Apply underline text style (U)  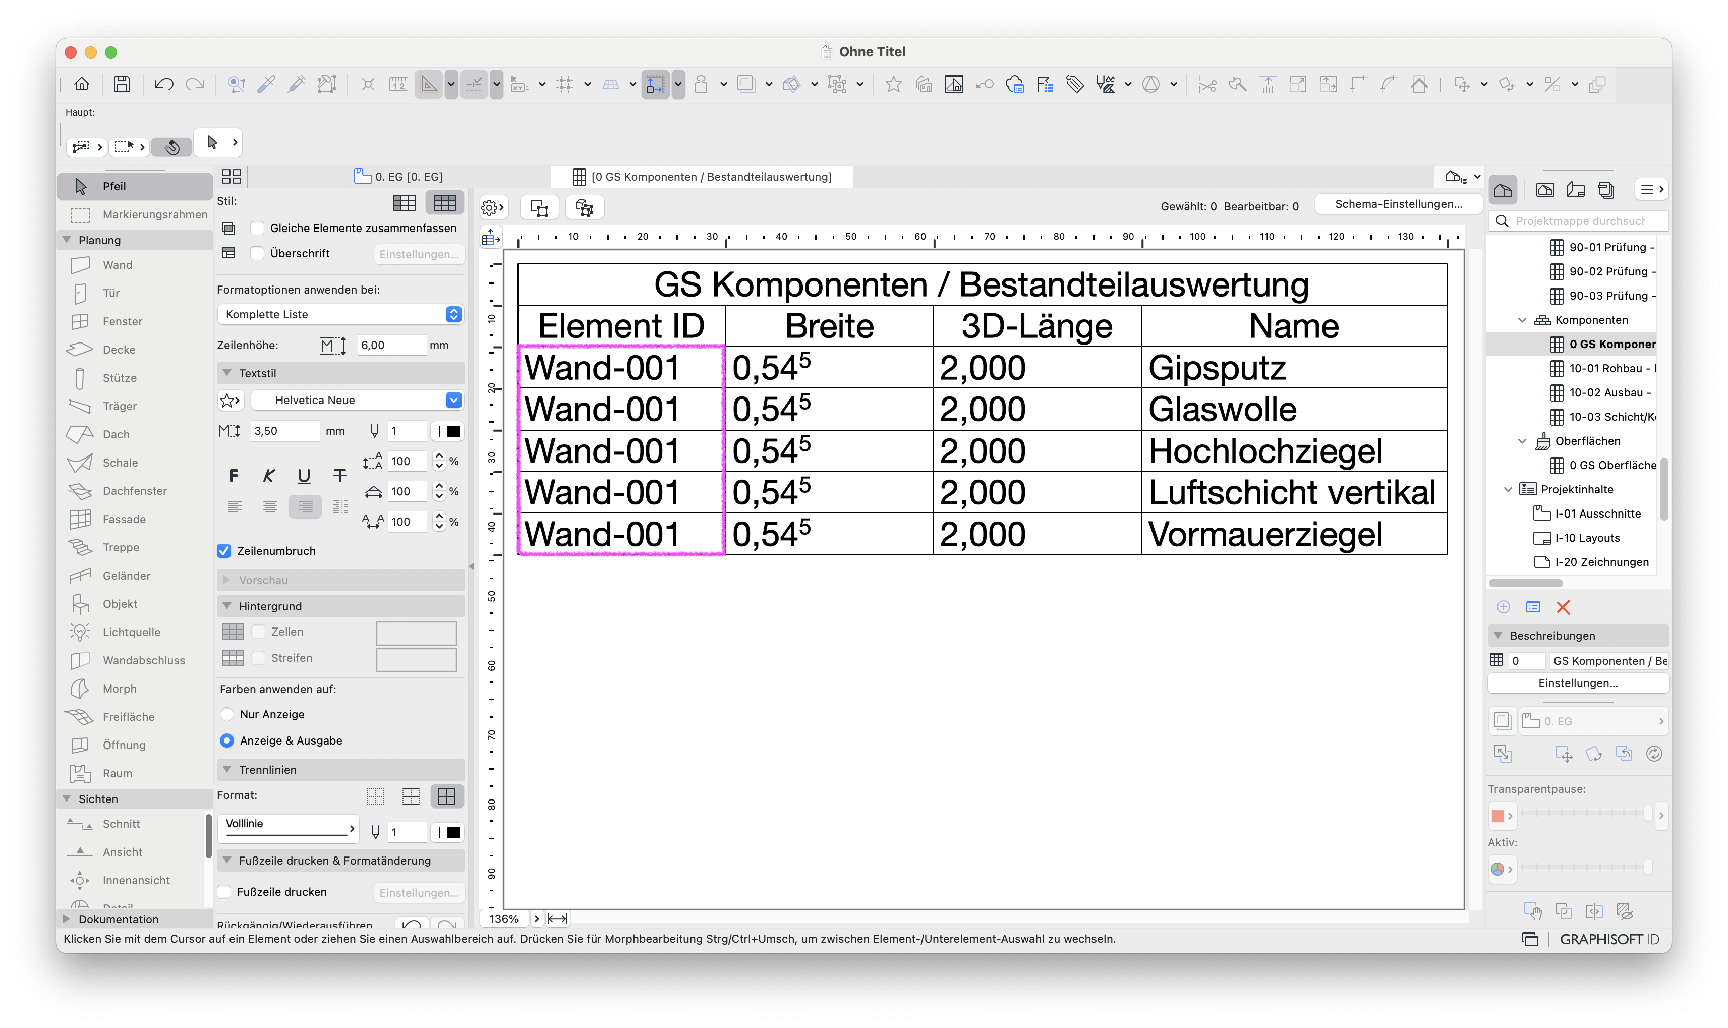(x=304, y=476)
